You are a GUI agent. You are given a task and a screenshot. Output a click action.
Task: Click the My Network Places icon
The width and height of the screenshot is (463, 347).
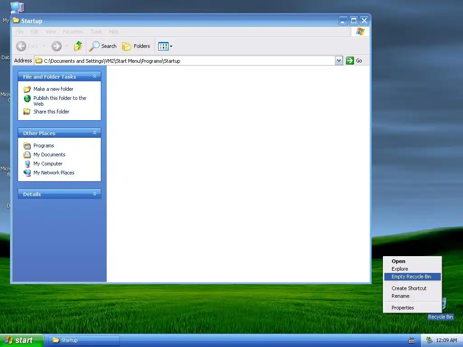(27, 173)
